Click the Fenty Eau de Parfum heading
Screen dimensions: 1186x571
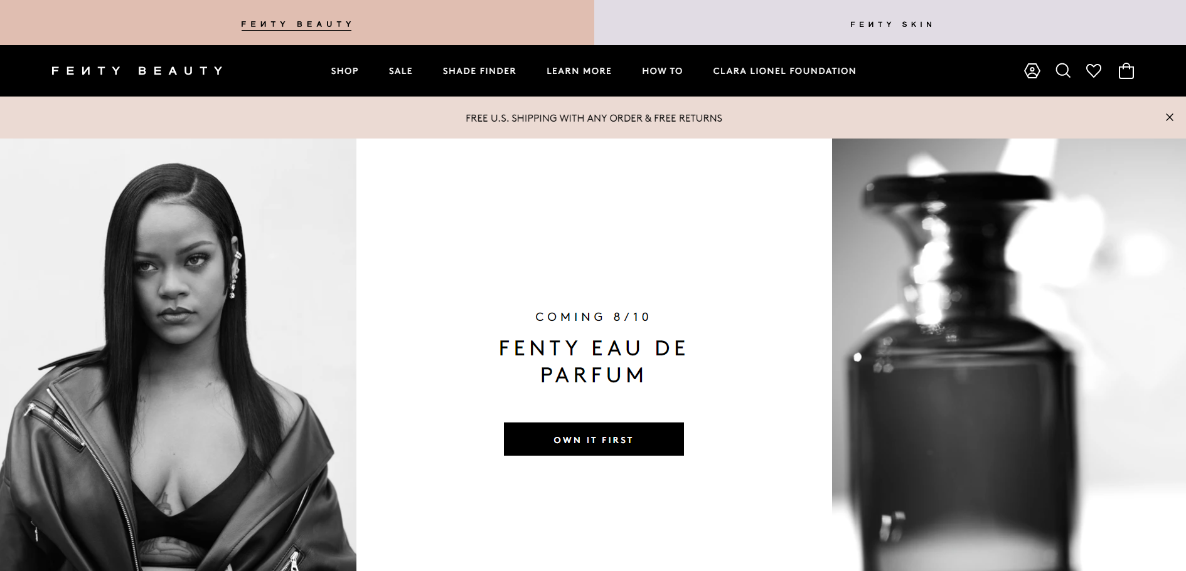pos(594,361)
